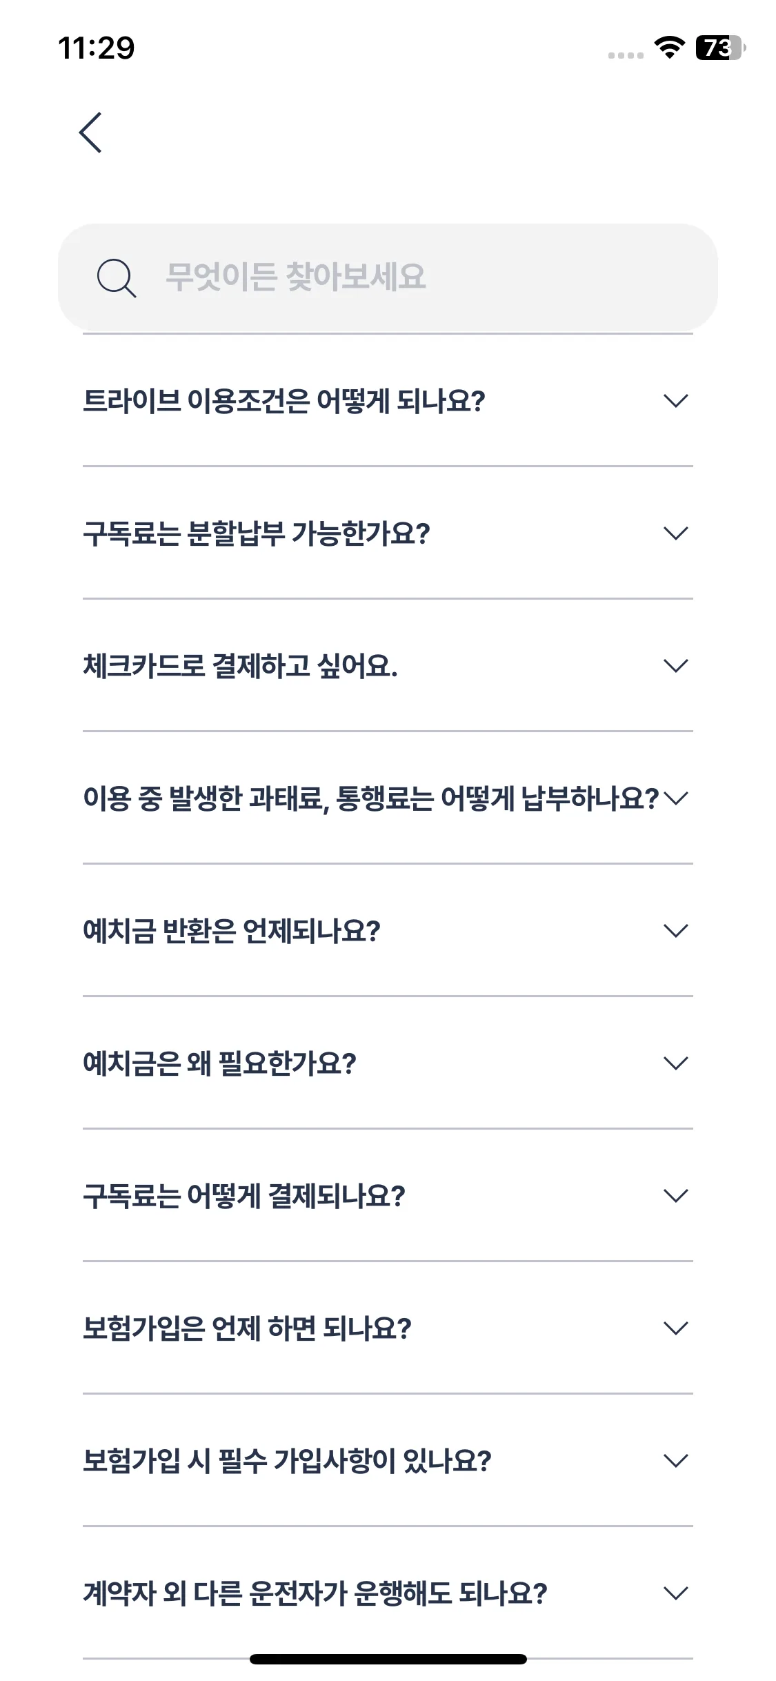Tap the back arrow icon

[90, 132]
